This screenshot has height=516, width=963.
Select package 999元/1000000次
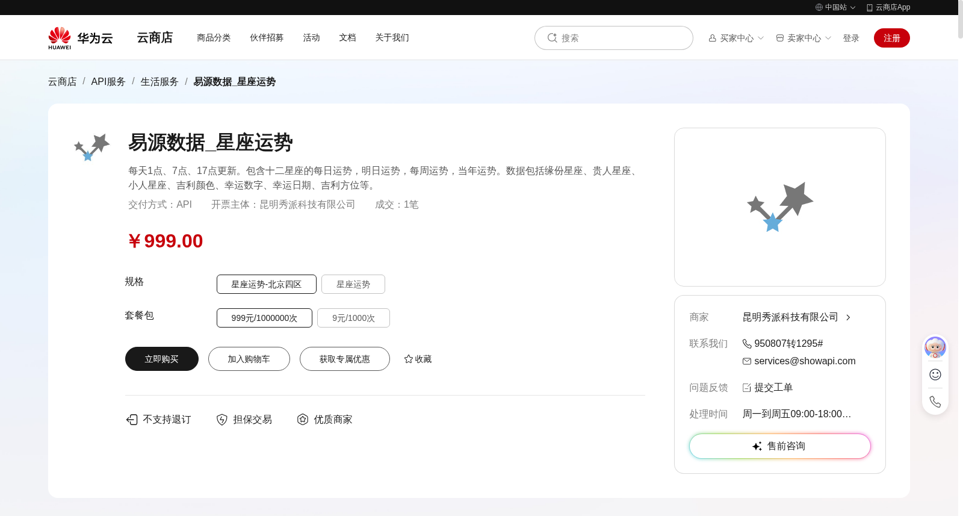tap(264, 318)
